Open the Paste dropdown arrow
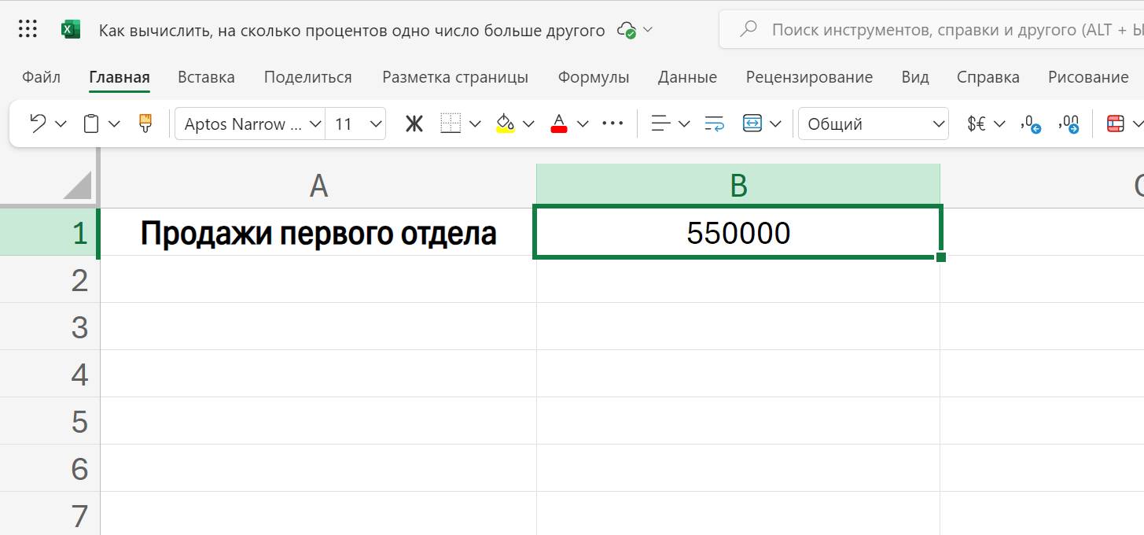1144x535 pixels. pos(115,124)
